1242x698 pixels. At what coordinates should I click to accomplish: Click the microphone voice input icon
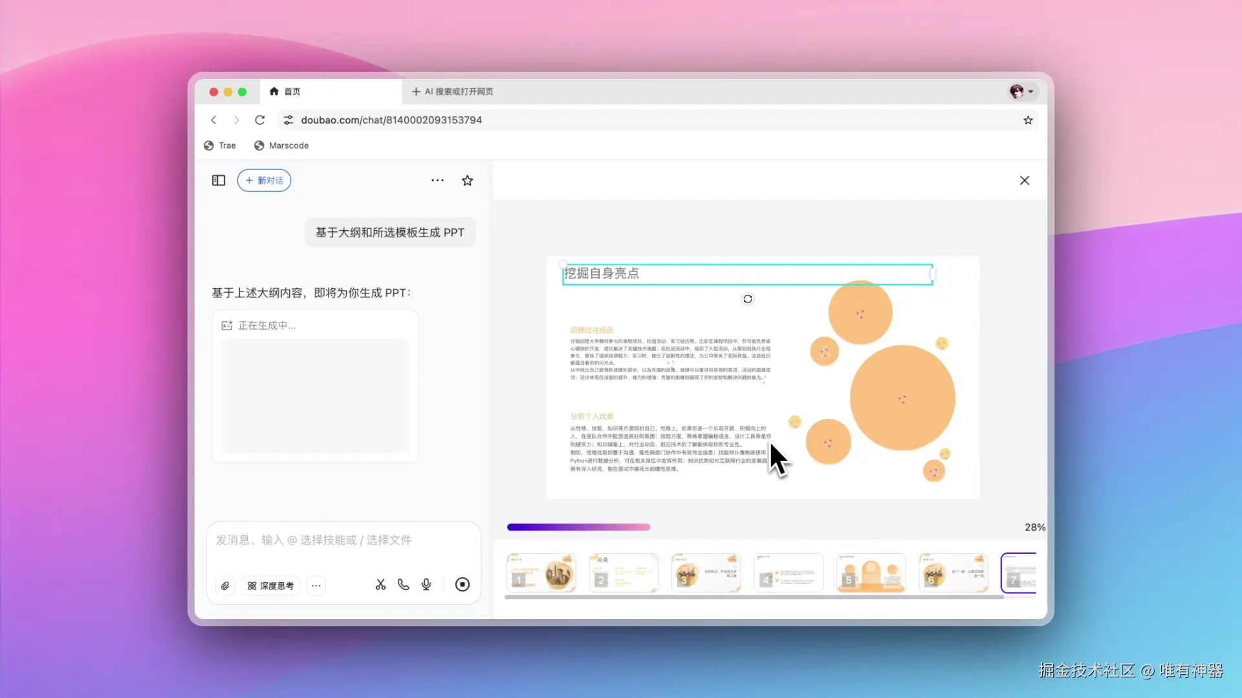tap(426, 584)
